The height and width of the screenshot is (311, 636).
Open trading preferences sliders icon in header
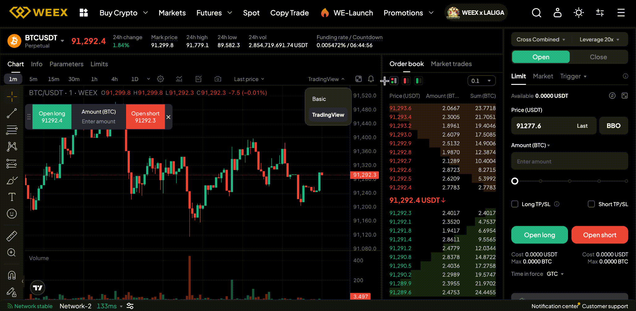pyautogui.click(x=600, y=13)
